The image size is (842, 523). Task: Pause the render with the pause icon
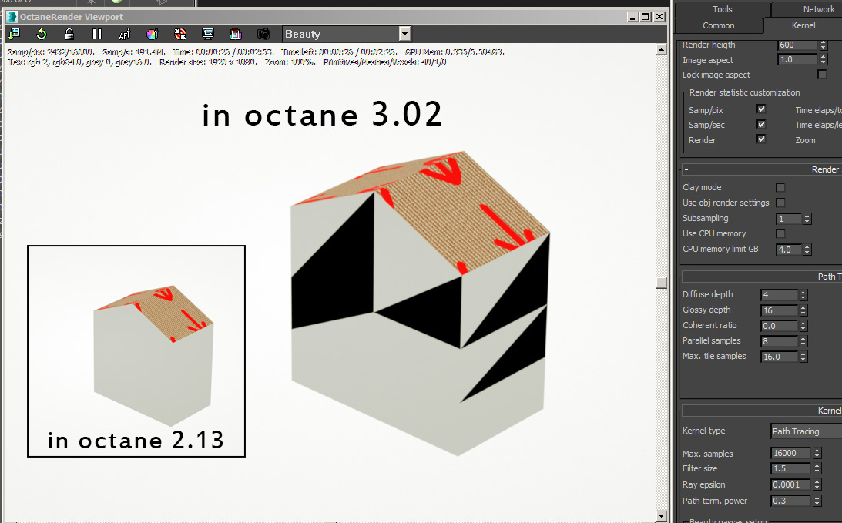pos(96,34)
